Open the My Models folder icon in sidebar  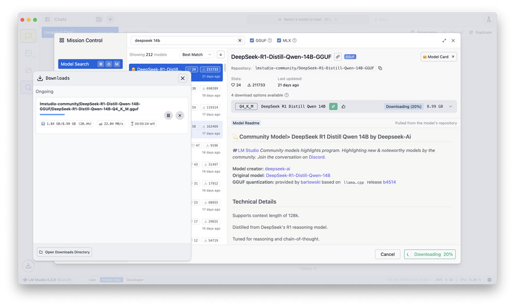28,70
